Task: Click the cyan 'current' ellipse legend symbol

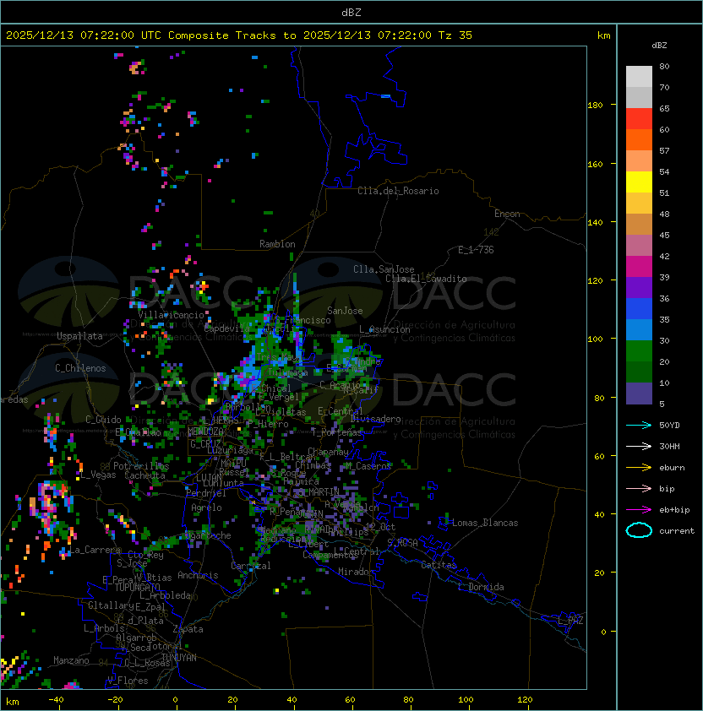Action: [x=639, y=530]
